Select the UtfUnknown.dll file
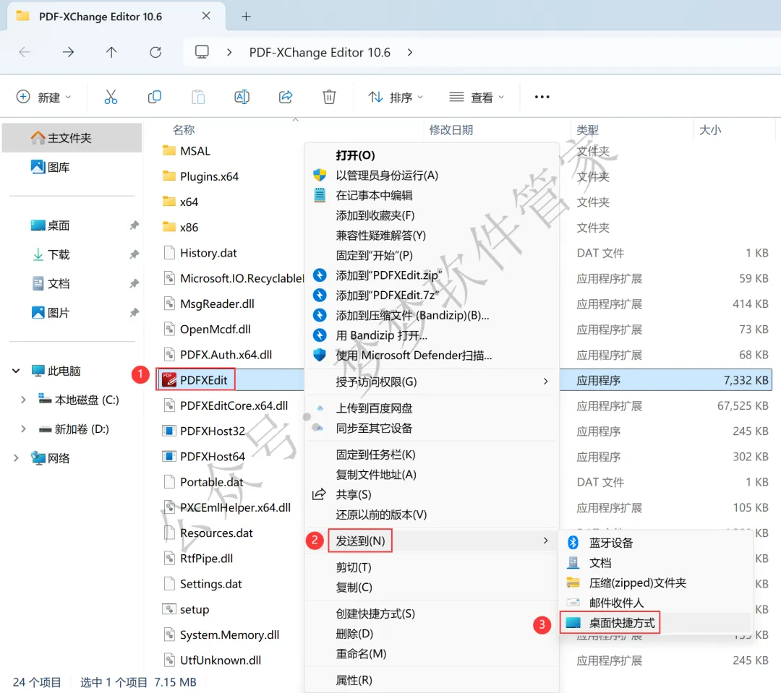This screenshot has width=781, height=693. 212,660
